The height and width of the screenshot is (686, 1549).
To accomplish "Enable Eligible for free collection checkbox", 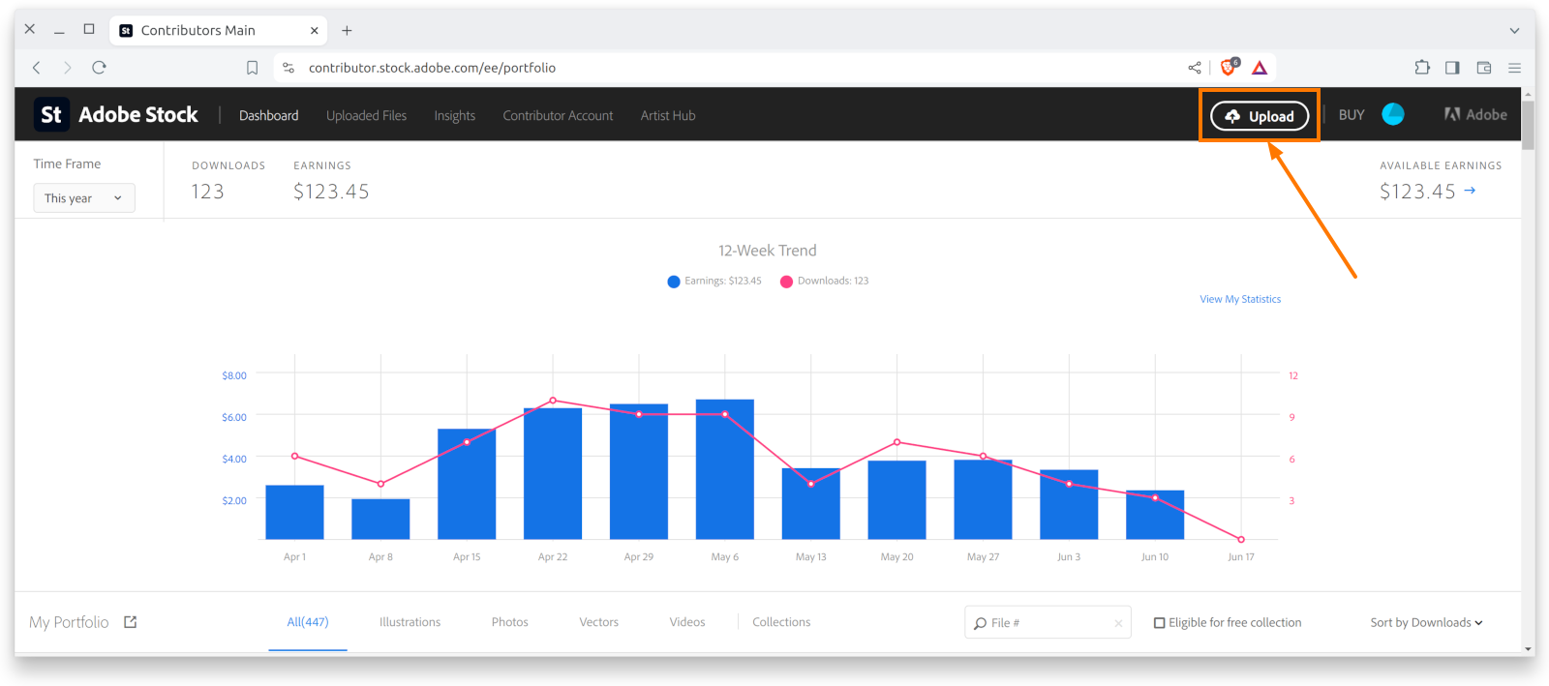I will click(1160, 623).
